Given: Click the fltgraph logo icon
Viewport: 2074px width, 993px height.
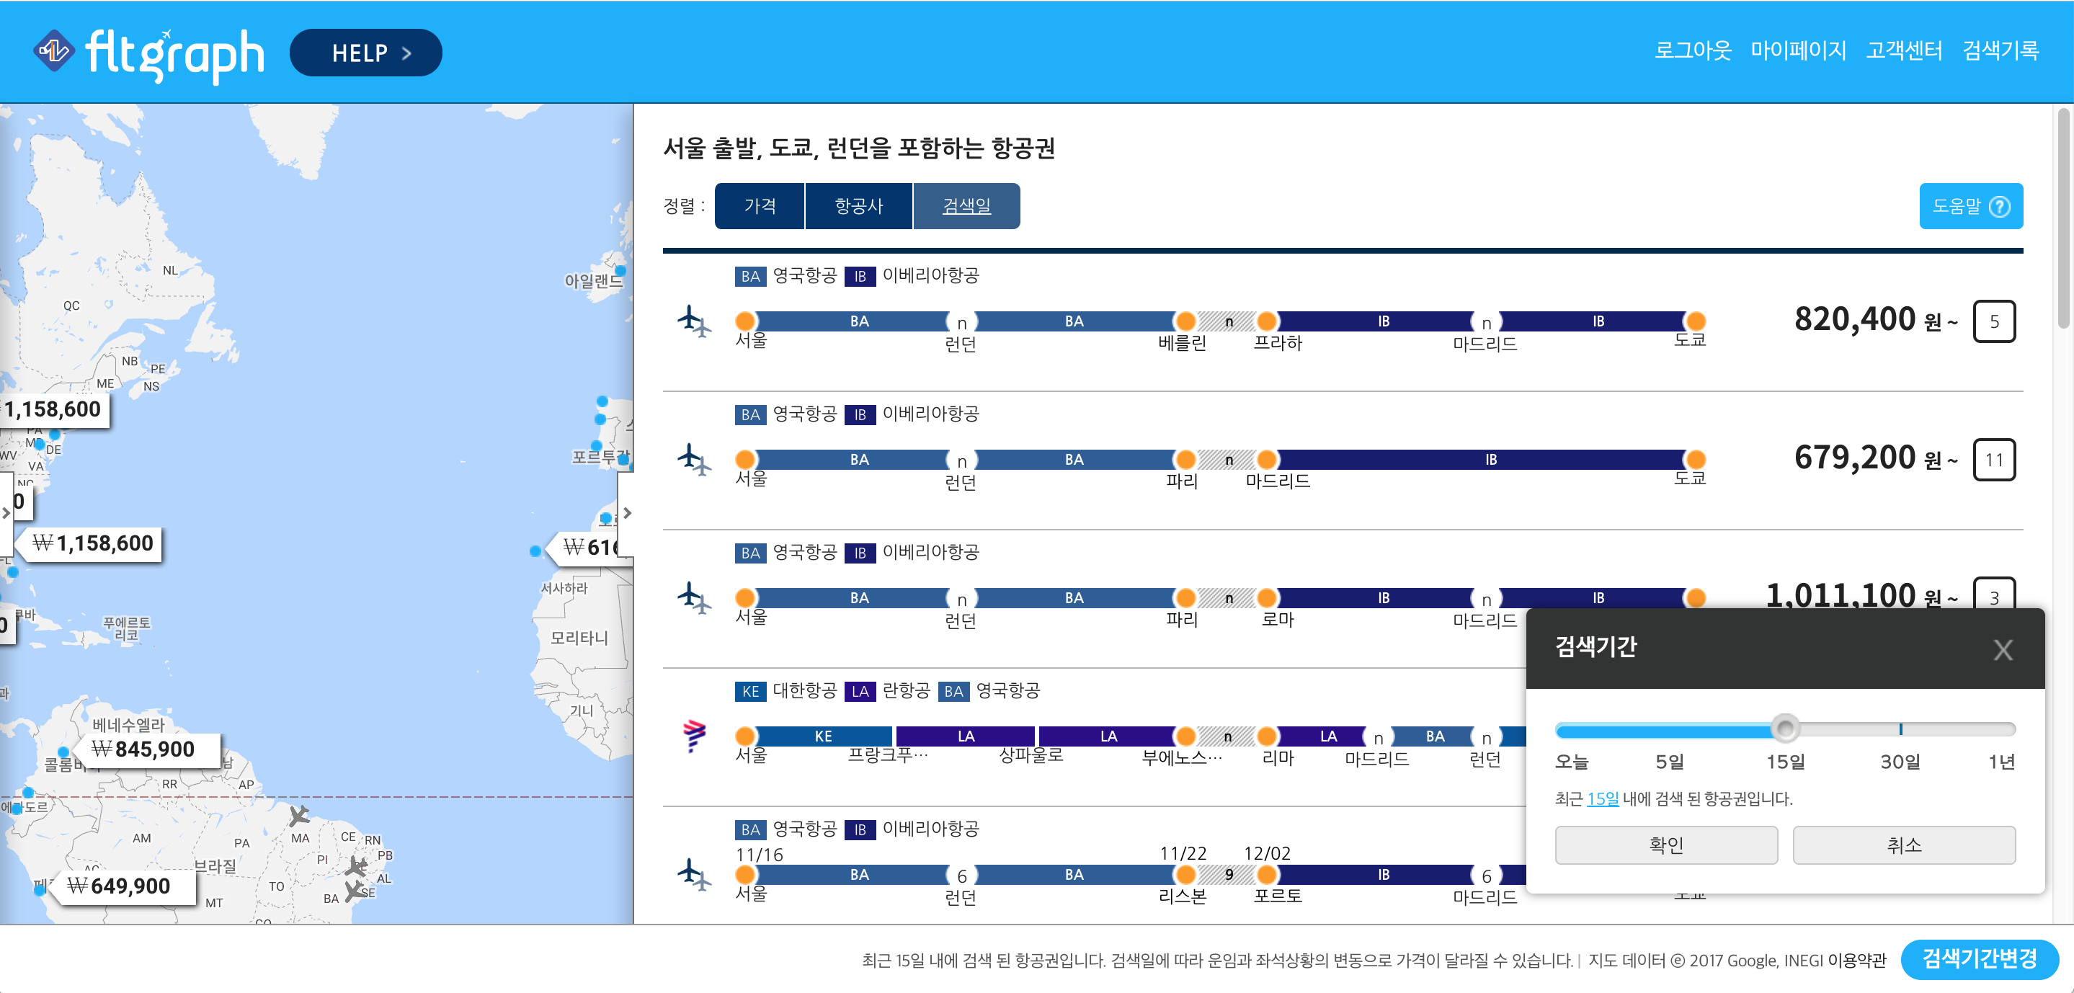Looking at the screenshot, I should point(53,52).
